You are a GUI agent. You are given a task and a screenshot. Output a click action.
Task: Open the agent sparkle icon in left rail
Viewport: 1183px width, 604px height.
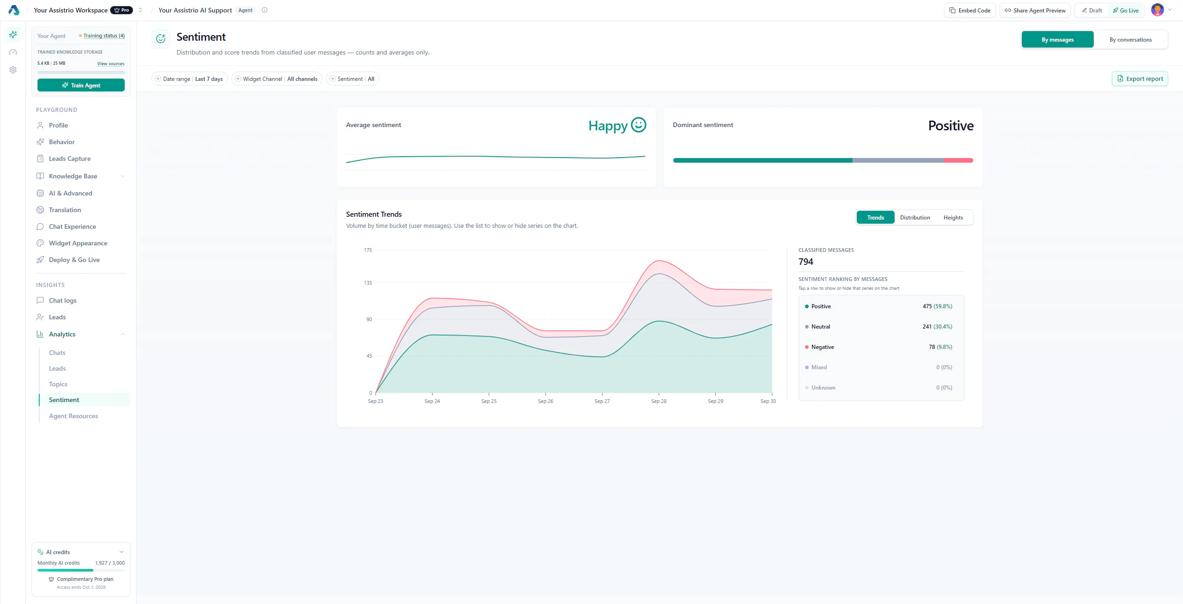13,35
